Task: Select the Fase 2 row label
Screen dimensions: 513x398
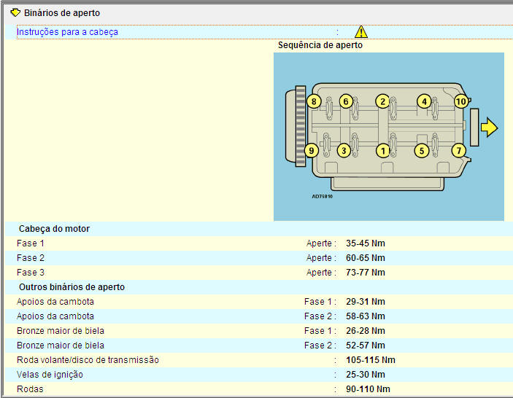Action: tap(31, 258)
